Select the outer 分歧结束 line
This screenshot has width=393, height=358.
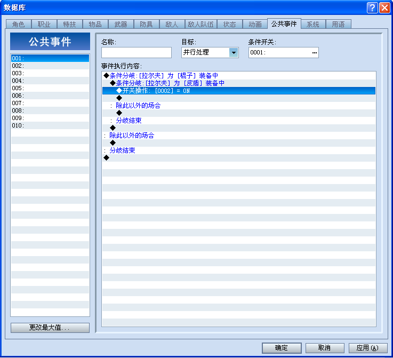click(239, 150)
